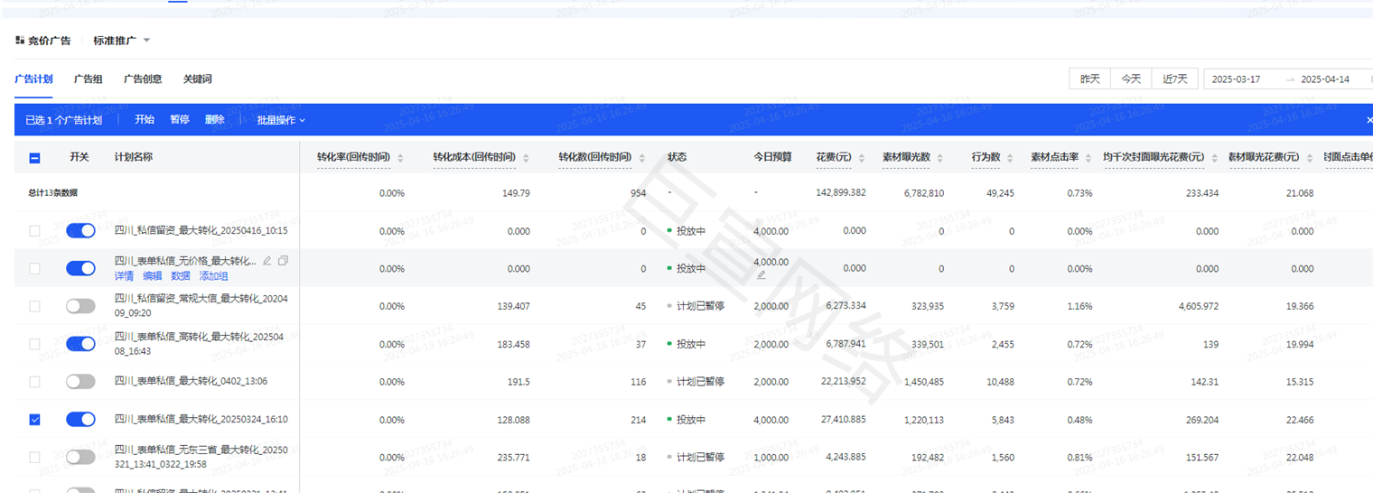Click the 已选 1 个广告计划 label

tap(63, 120)
